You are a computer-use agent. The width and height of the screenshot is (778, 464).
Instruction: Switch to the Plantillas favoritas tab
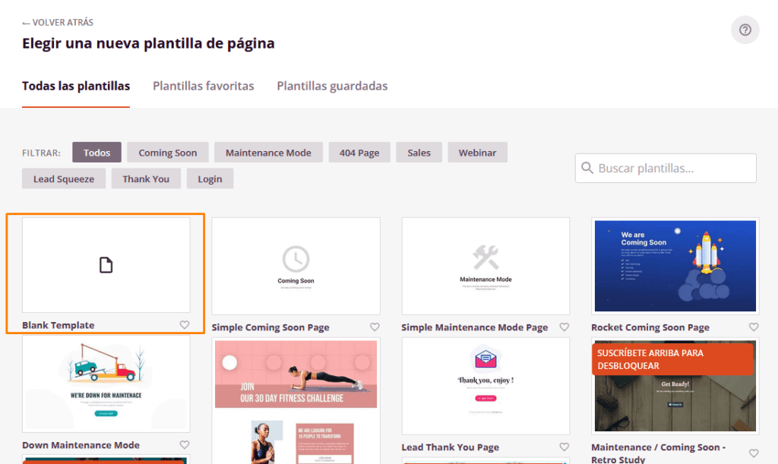[203, 86]
